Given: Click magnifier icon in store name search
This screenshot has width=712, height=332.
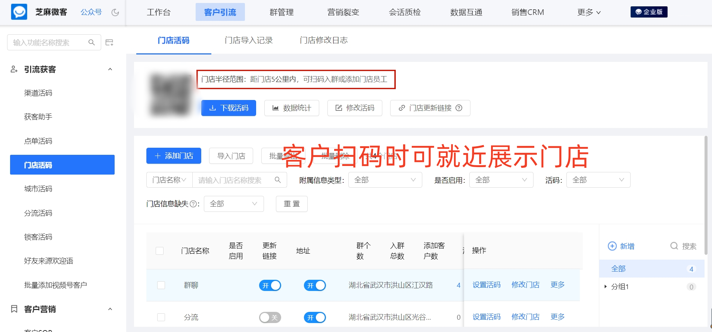Looking at the screenshot, I should [x=278, y=180].
